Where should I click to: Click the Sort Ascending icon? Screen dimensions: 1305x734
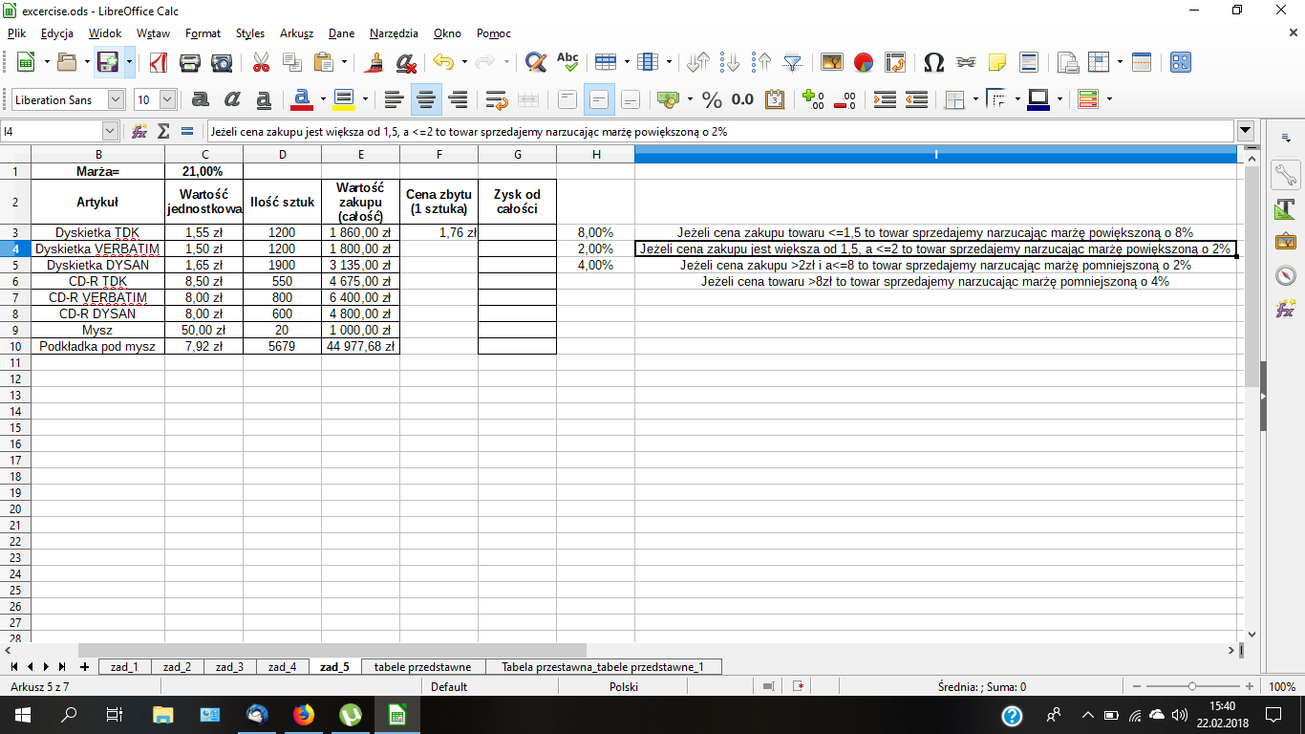(730, 63)
